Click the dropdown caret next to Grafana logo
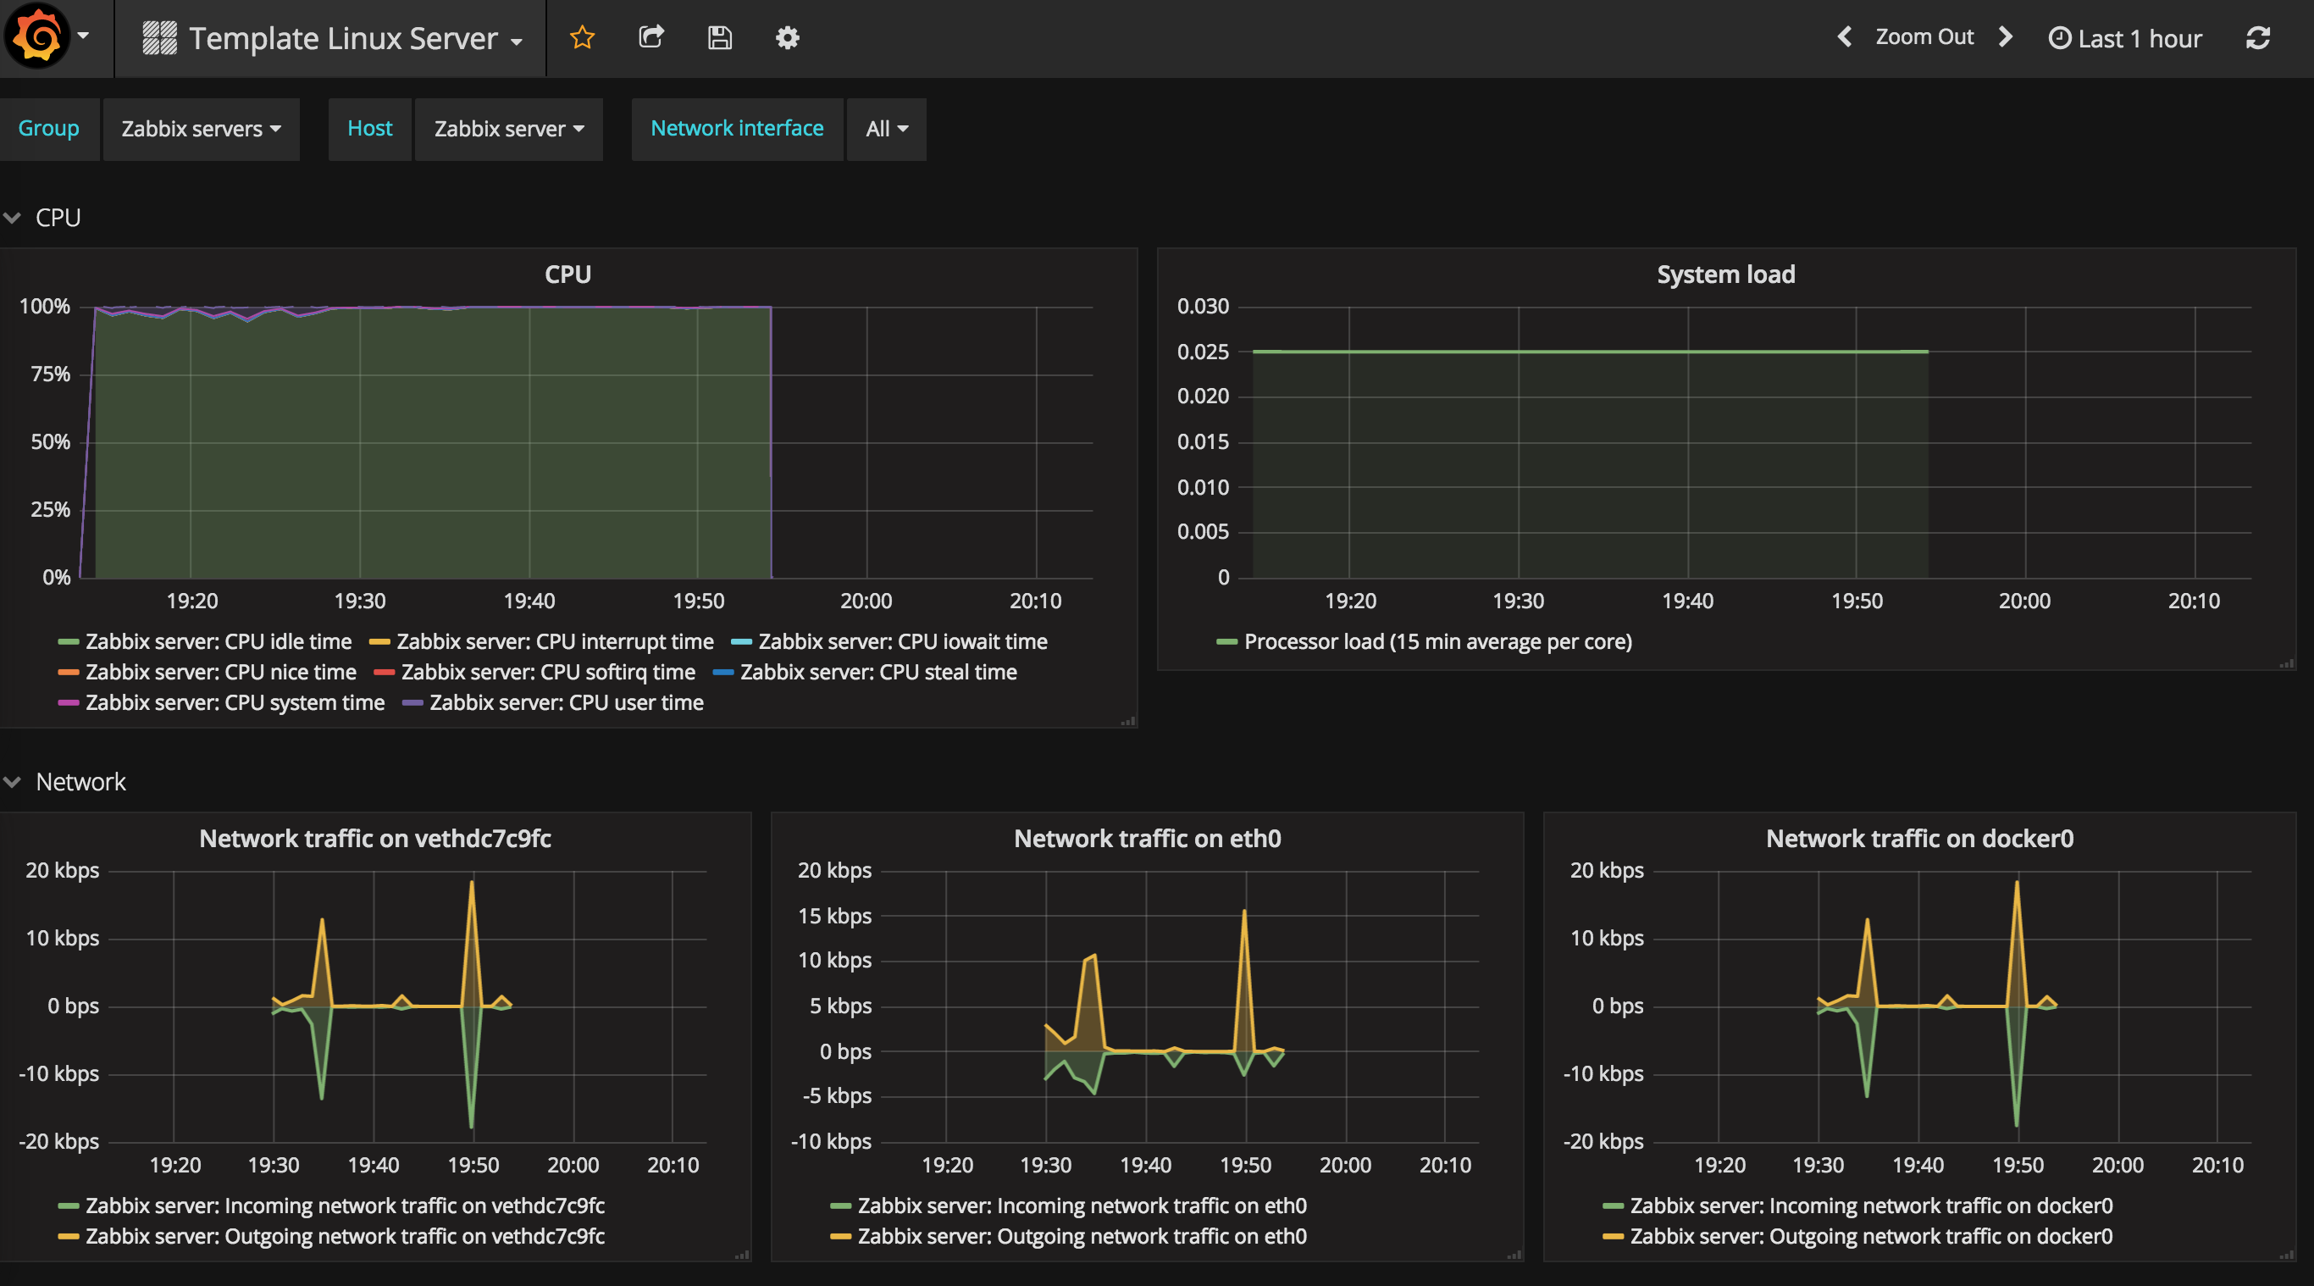The image size is (2314, 1286). [x=83, y=36]
